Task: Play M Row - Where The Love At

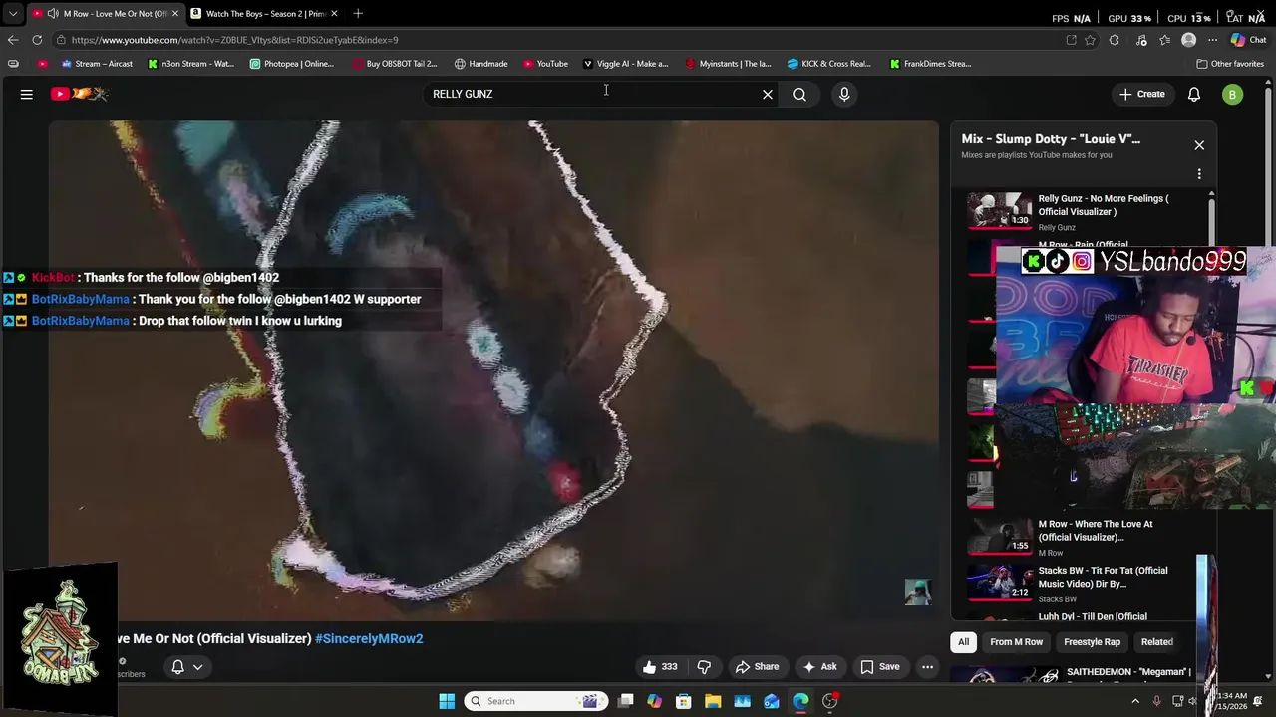Action: click(1089, 536)
